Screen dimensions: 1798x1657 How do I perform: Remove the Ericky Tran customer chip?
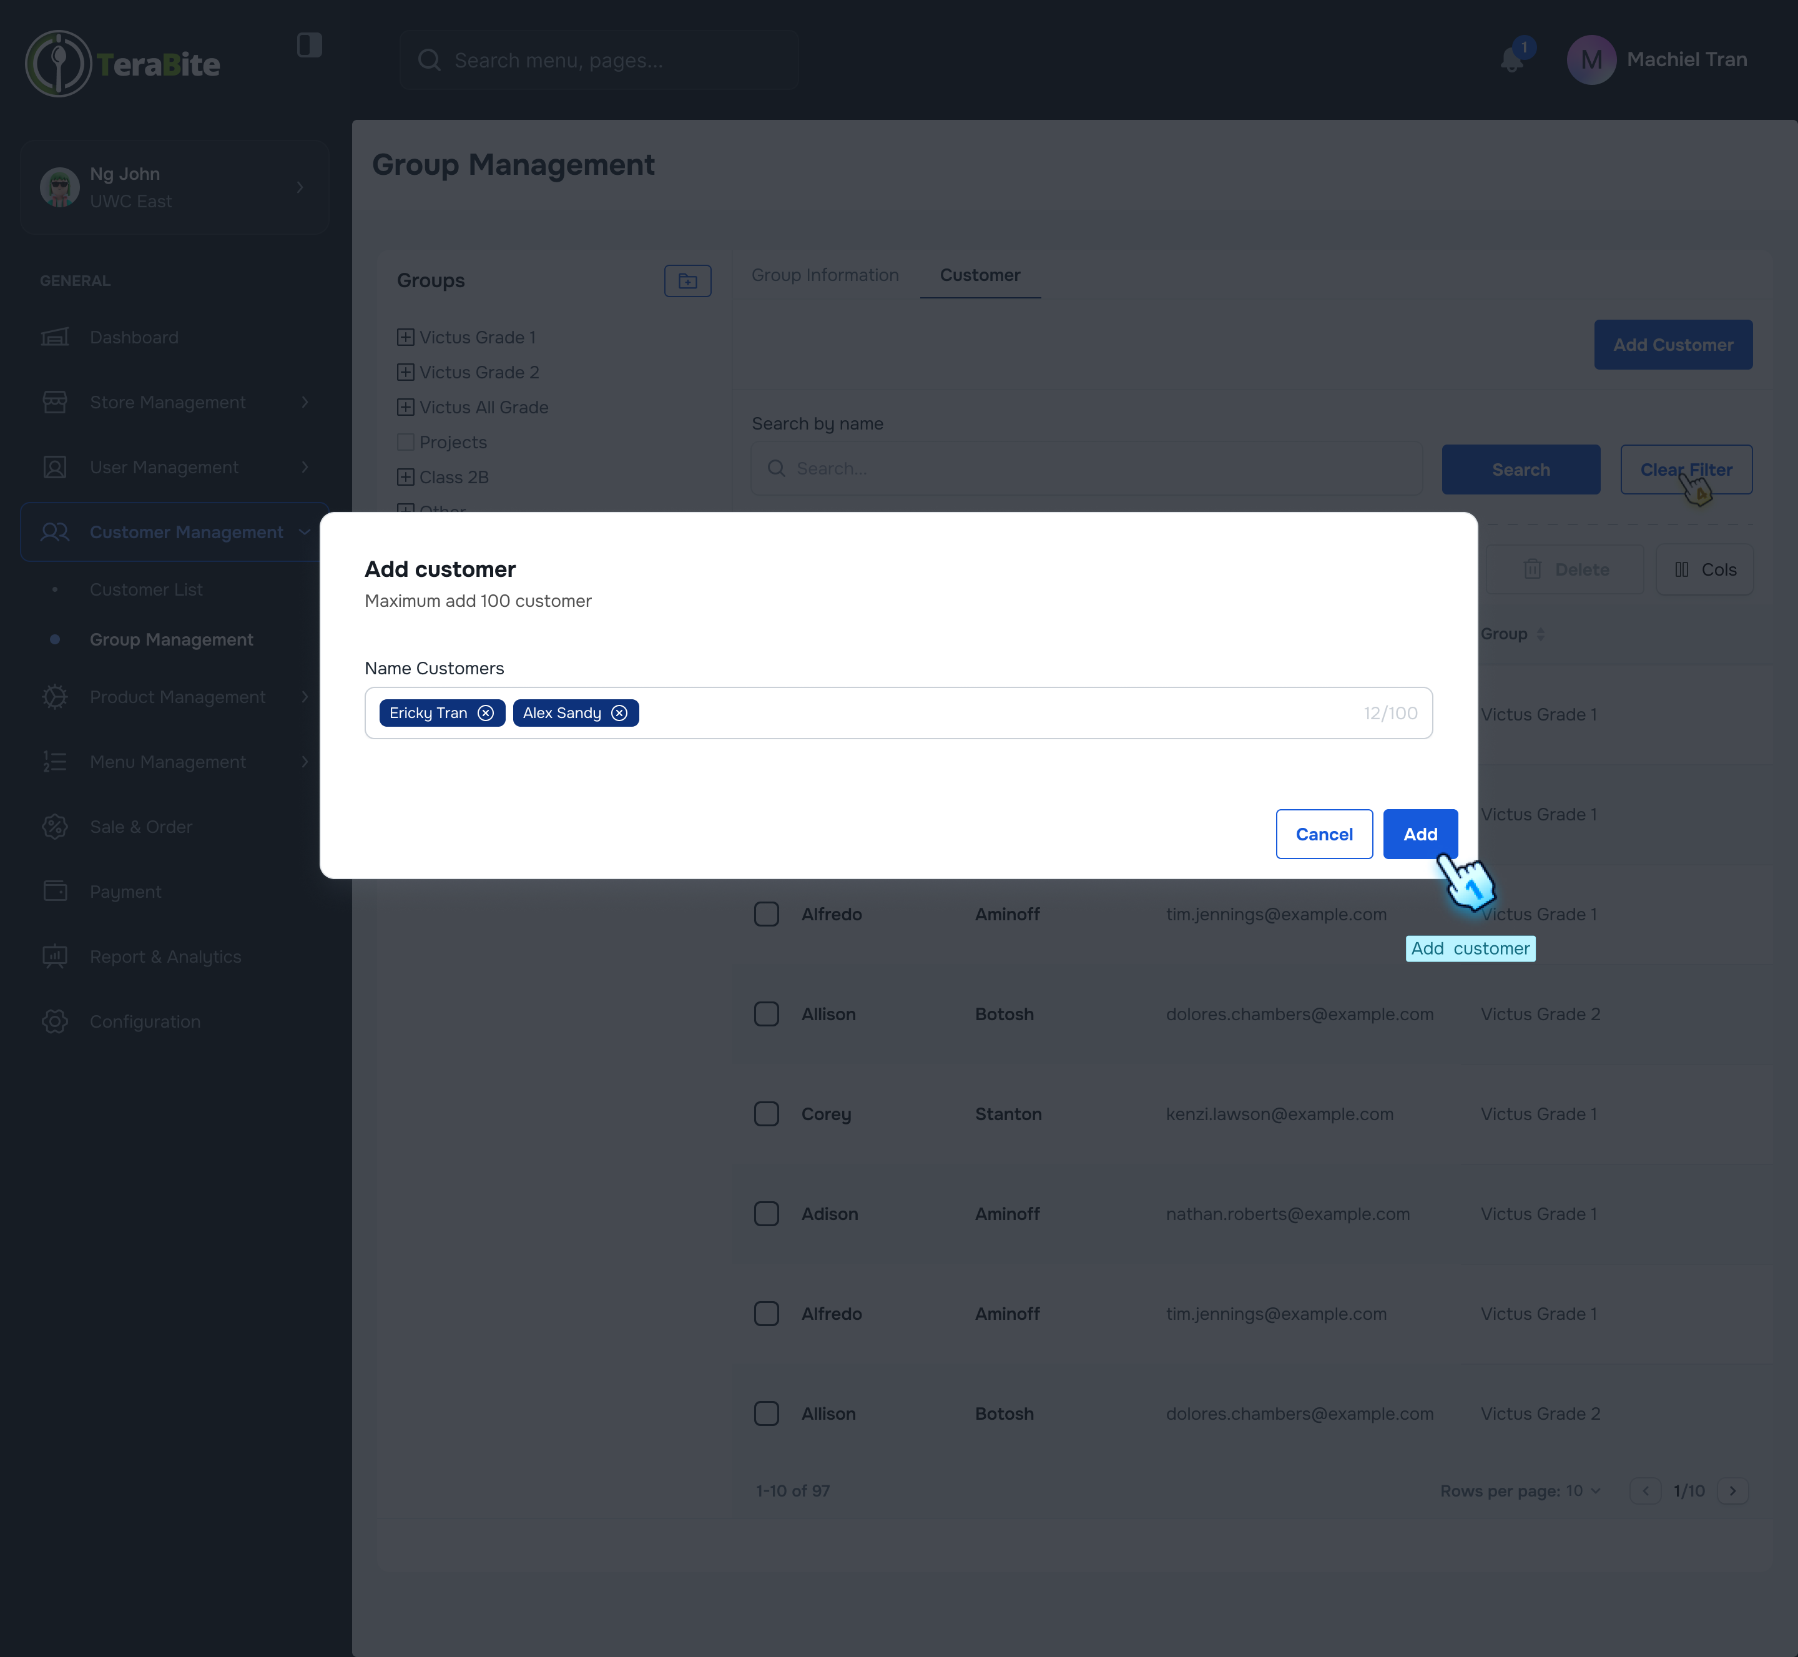click(x=486, y=713)
